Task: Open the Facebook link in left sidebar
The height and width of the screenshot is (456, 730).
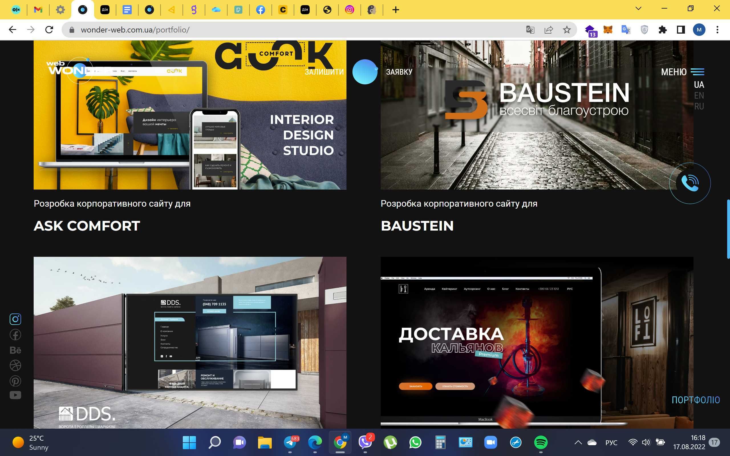Action: 15,335
